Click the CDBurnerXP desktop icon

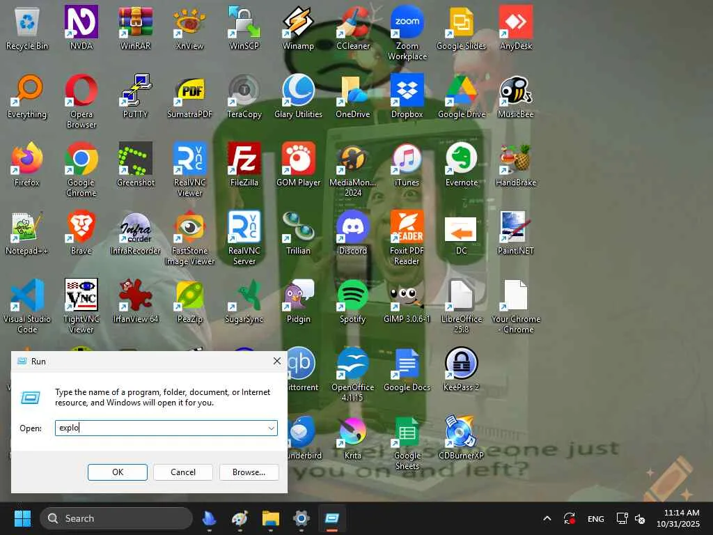pos(461,437)
